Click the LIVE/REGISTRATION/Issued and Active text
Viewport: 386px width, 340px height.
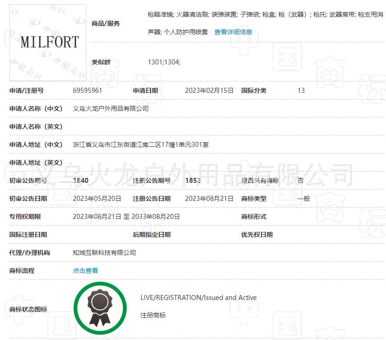click(x=199, y=297)
